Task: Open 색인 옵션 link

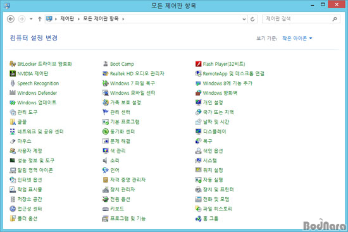Action: (213, 151)
